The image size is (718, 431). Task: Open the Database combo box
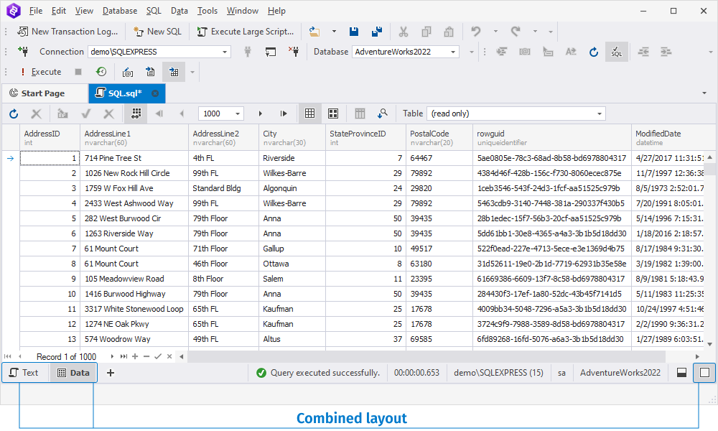pyautogui.click(x=405, y=52)
